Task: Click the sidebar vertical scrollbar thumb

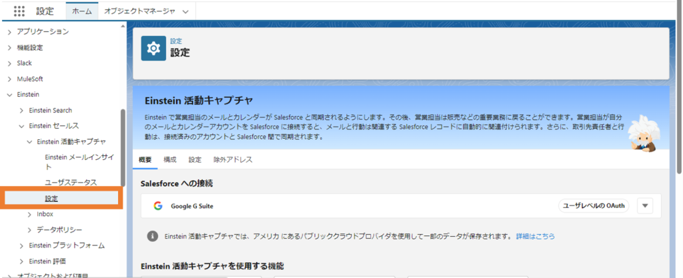Action: click(x=123, y=147)
